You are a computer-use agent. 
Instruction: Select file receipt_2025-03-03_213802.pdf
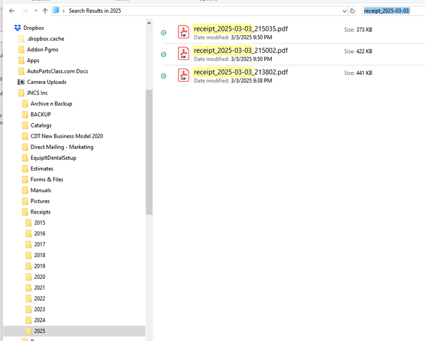pyautogui.click(x=241, y=72)
